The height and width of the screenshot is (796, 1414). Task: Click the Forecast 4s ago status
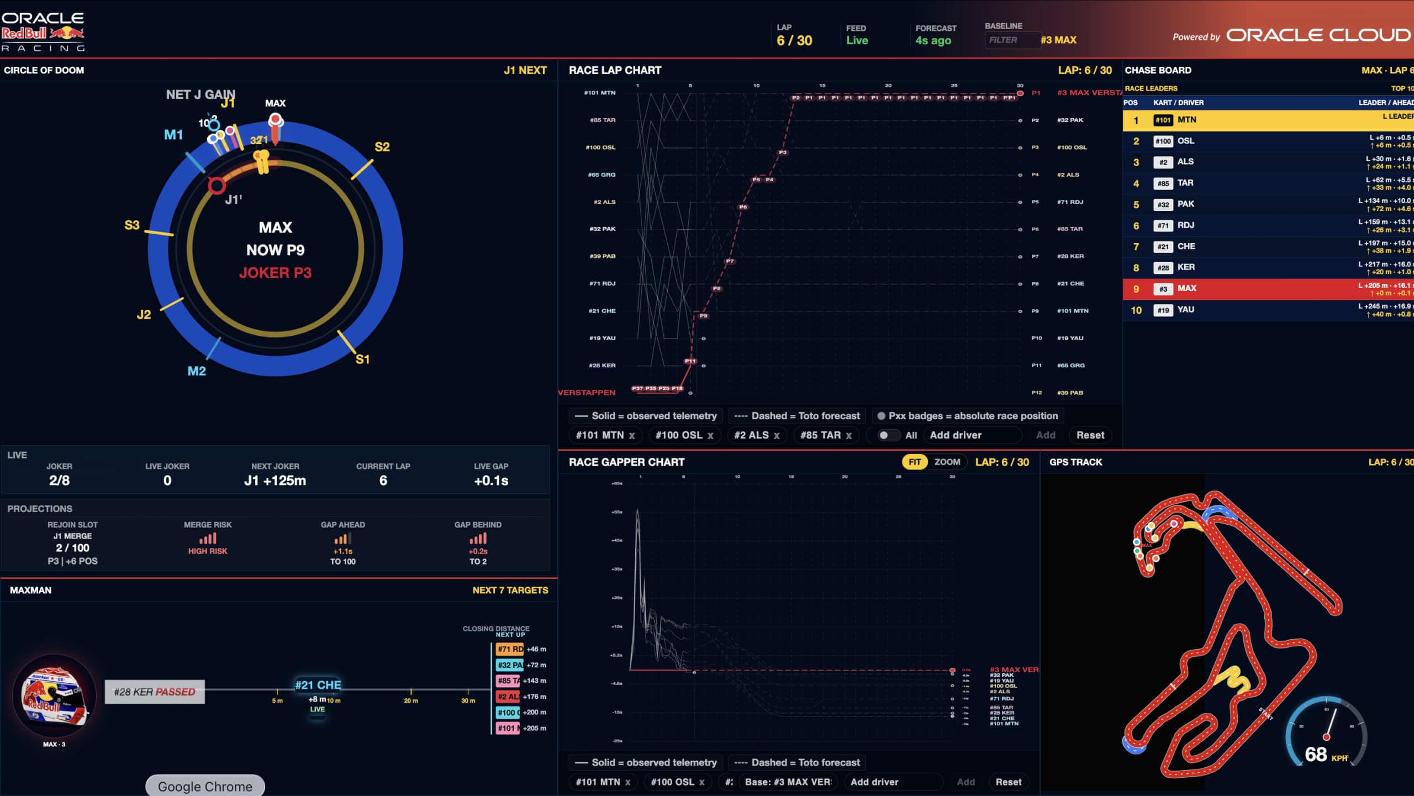click(x=933, y=40)
